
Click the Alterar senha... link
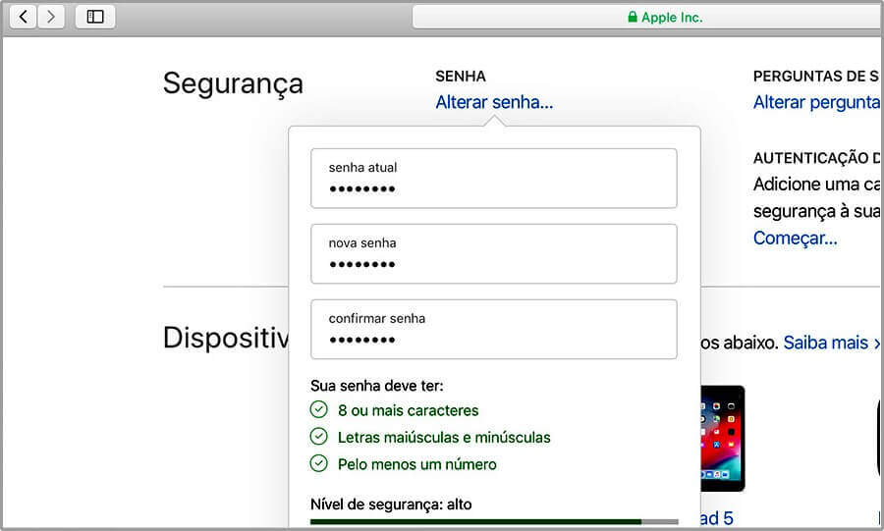point(494,102)
